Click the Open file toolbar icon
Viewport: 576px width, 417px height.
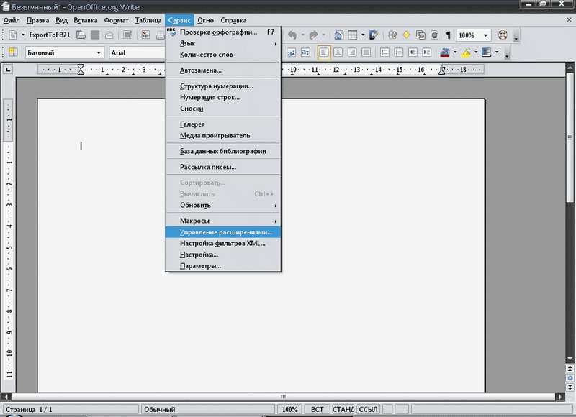81,35
